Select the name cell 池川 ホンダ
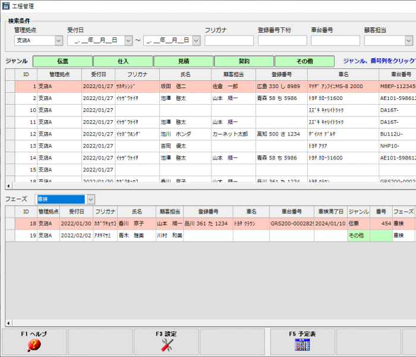 pyautogui.click(x=185, y=134)
